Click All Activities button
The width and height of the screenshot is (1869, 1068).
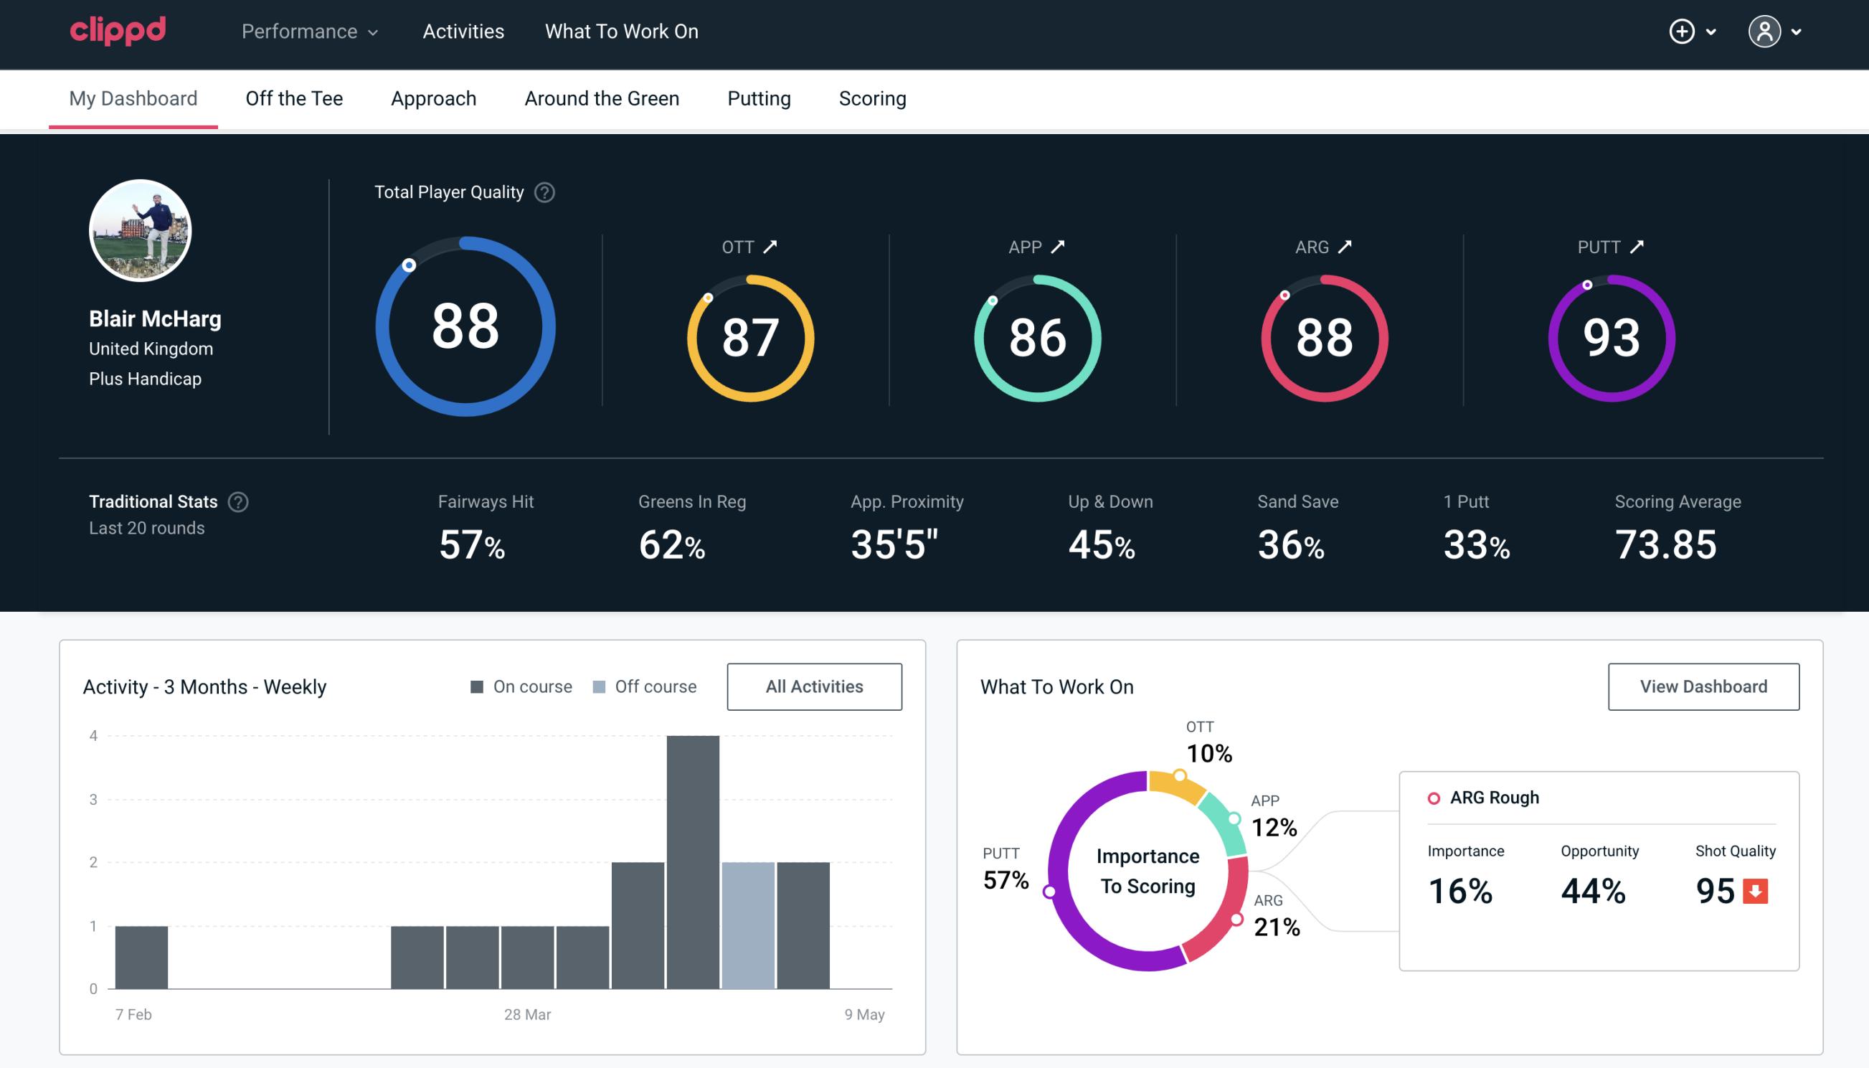click(814, 686)
